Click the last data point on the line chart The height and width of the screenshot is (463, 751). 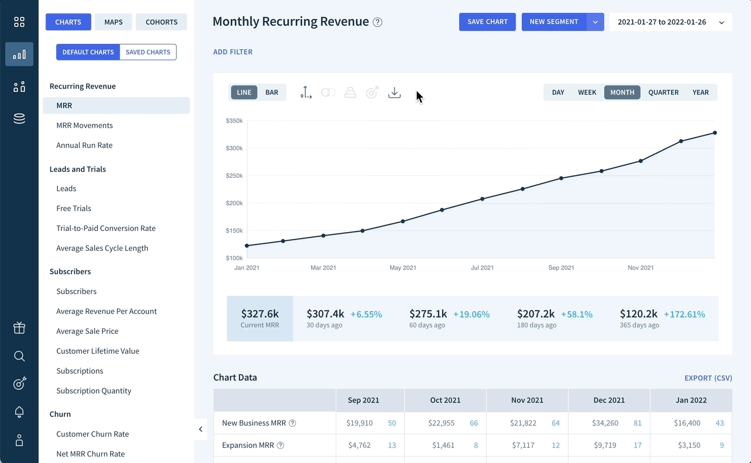(x=715, y=133)
